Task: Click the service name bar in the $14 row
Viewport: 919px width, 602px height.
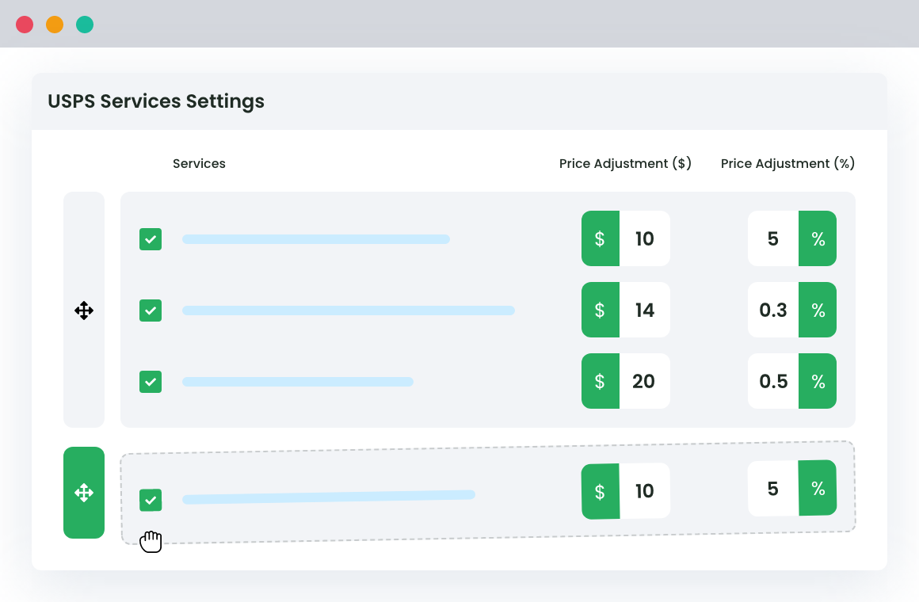Action: 349,311
